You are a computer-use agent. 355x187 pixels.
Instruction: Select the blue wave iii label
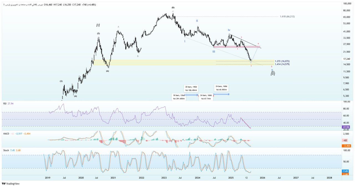pos(214,51)
